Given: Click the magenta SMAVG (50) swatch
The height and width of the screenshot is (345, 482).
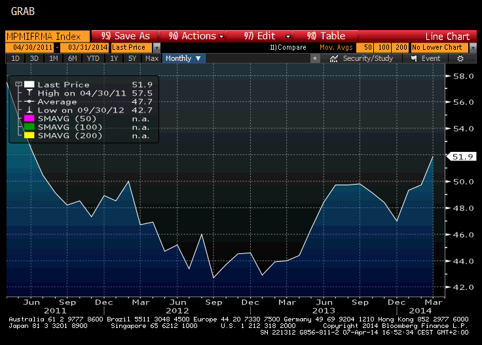Looking at the screenshot, I should point(29,118).
